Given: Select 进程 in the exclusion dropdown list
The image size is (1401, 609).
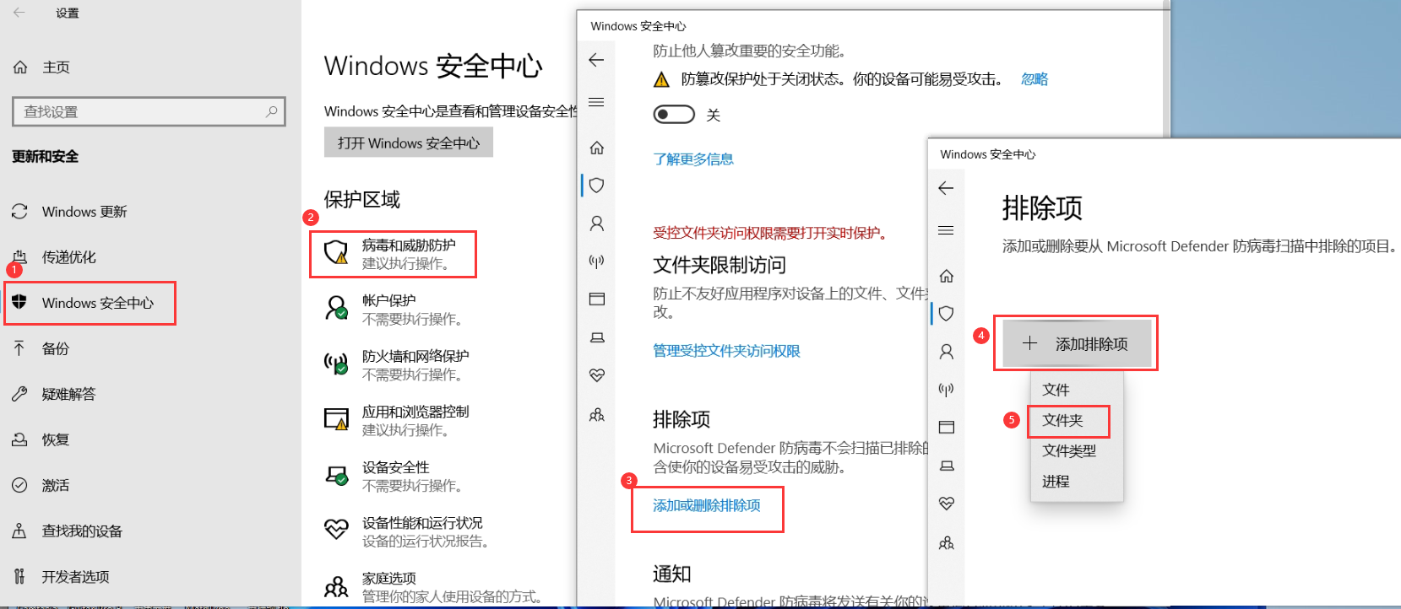Looking at the screenshot, I should [x=1056, y=481].
